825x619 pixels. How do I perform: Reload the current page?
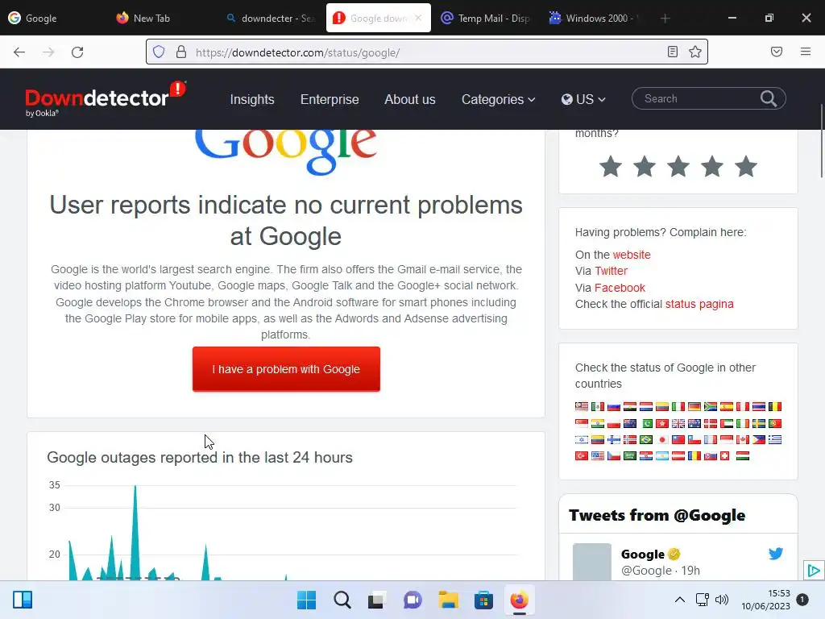(77, 52)
